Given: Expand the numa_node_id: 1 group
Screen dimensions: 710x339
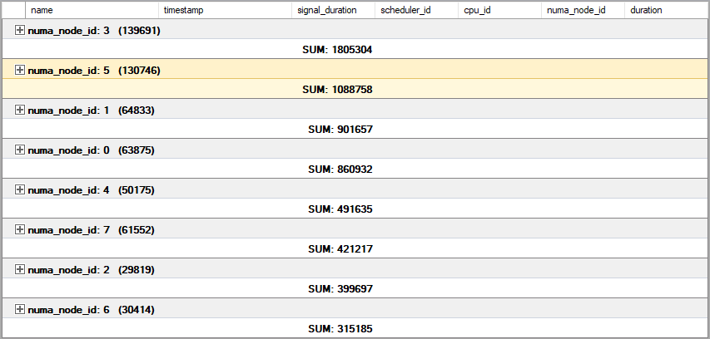Looking at the screenshot, I should pos(20,111).
